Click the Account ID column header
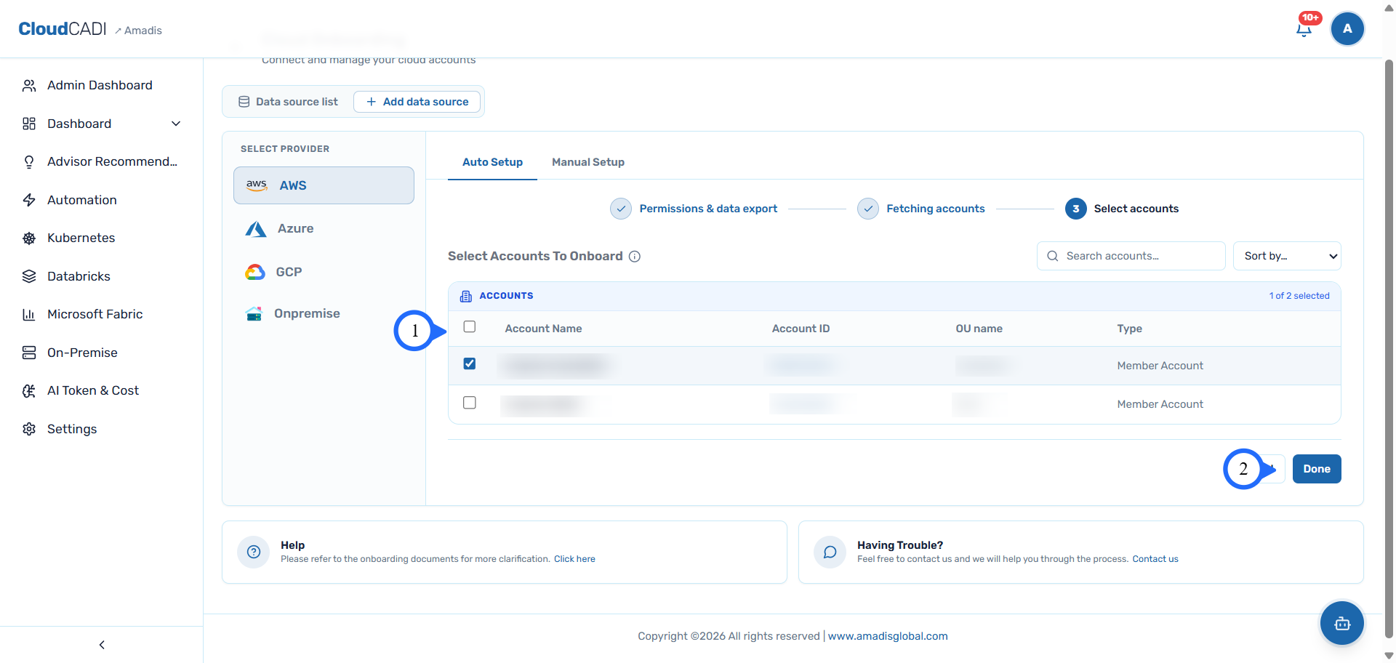The height and width of the screenshot is (663, 1396). tap(801, 329)
